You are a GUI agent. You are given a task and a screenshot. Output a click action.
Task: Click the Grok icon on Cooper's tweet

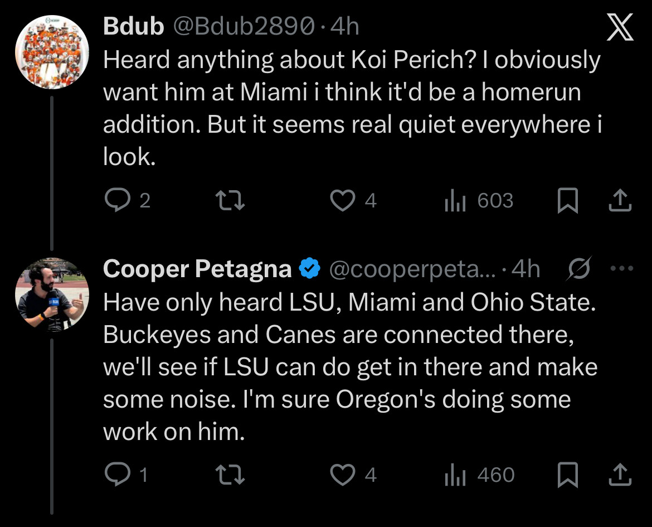click(x=578, y=269)
